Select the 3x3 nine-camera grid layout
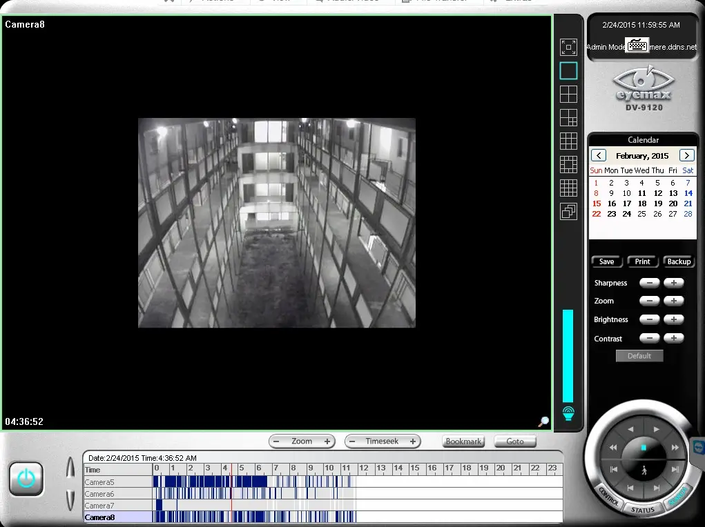The width and height of the screenshot is (705, 527). coord(568,141)
